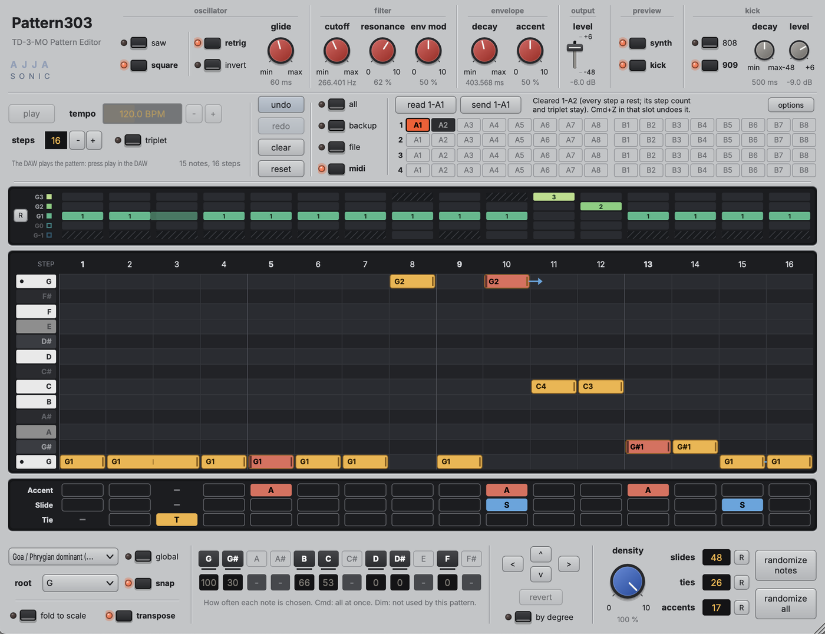The height and width of the screenshot is (634, 825).
Task: Decrease the step count with the minus button
Action: pos(77,140)
